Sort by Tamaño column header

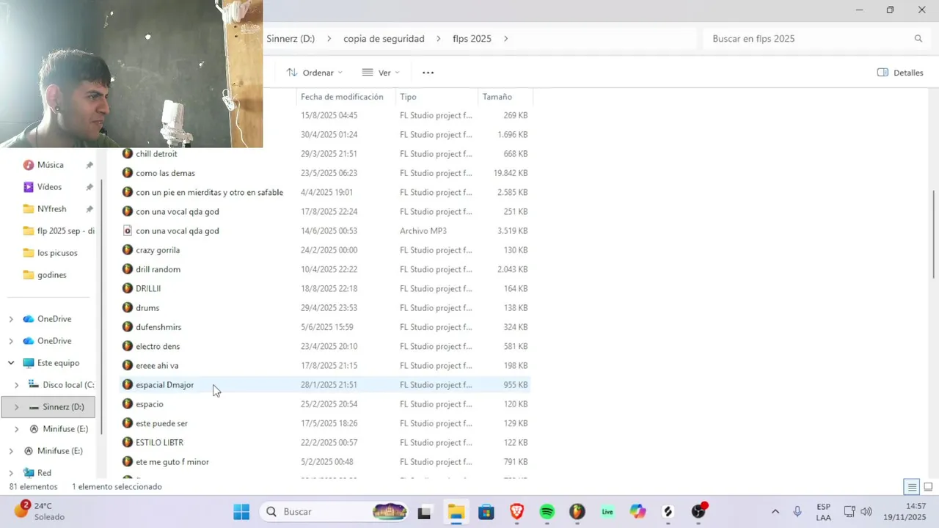[x=497, y=97]
